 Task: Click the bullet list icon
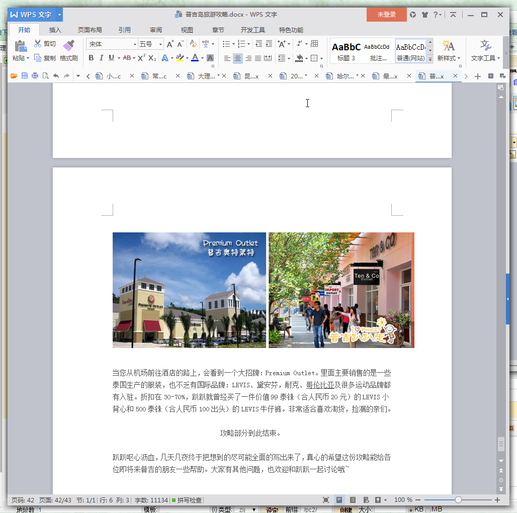(226, 44)
